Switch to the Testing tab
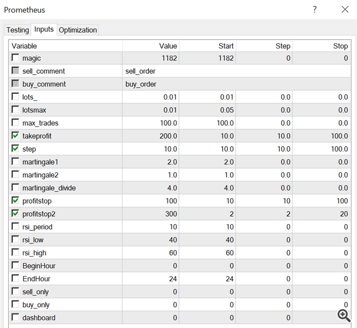The width and height of the screenshot is (357, 328). pyautogui.click(x=18, y=30)
